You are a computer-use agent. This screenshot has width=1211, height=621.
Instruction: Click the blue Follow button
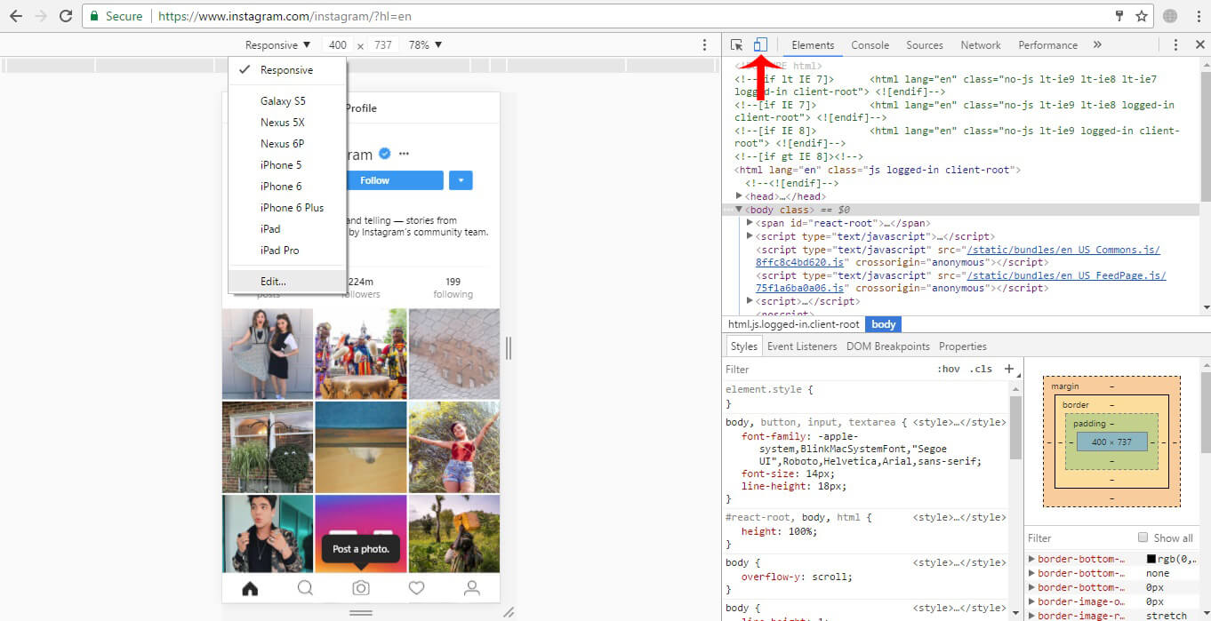pos(374,180)
